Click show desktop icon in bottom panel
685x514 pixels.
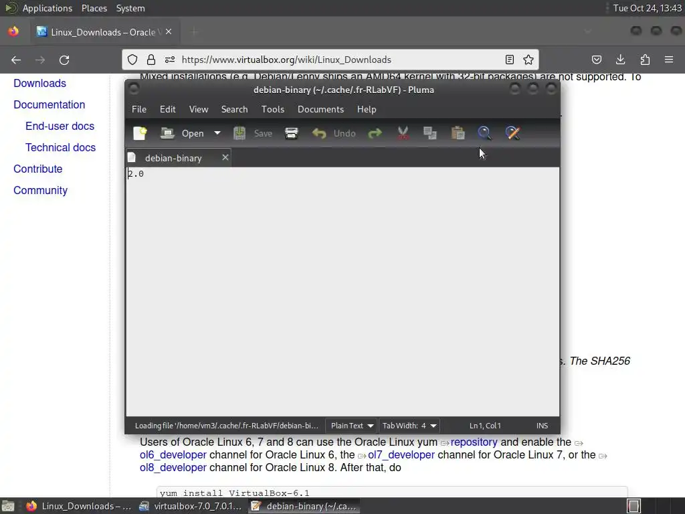point(8,506)
